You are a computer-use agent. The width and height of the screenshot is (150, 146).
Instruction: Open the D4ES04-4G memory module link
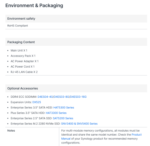45,97
